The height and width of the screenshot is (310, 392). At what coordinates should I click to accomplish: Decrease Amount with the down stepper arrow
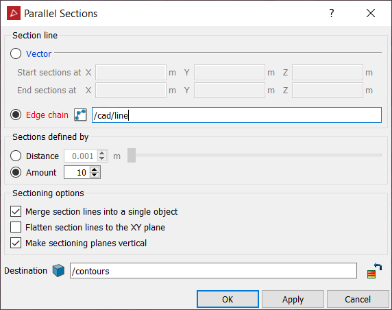95,175
